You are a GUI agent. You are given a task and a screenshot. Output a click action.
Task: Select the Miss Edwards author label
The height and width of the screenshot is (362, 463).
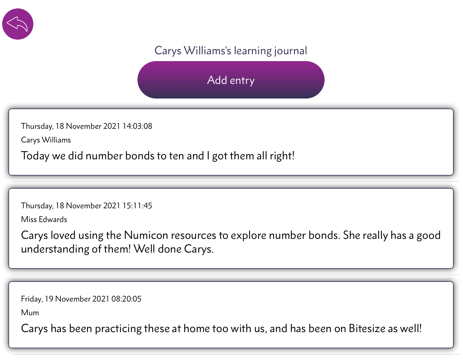pyautogui.click(x=44, y=220)
